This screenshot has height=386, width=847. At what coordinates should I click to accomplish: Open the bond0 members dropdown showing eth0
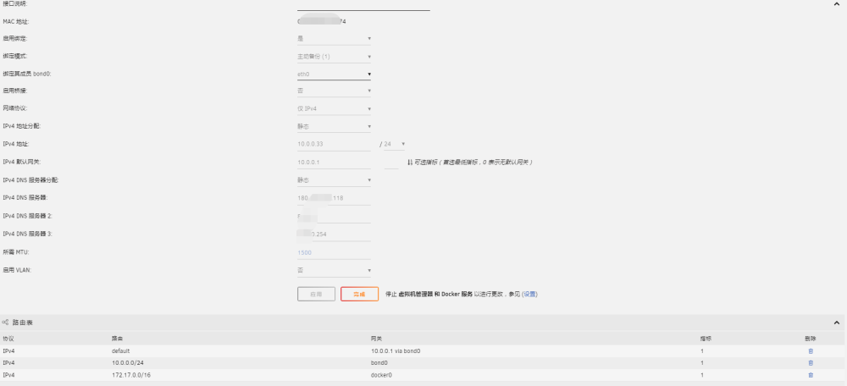click(x=334, y=74)
